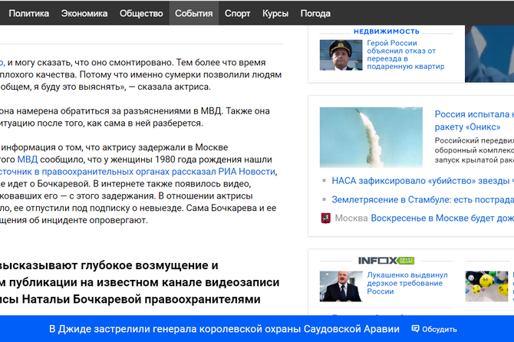Image resolution: width=514 pixels, height=342 pixels.
Task: Open the rocket launch thumbnail image
Action: [x=370, y=137]
